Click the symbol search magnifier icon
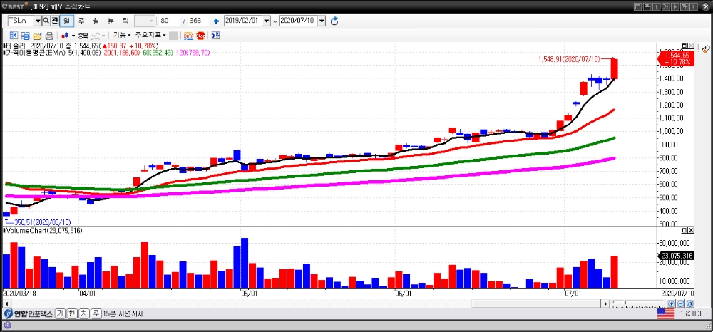 [46, 21]
